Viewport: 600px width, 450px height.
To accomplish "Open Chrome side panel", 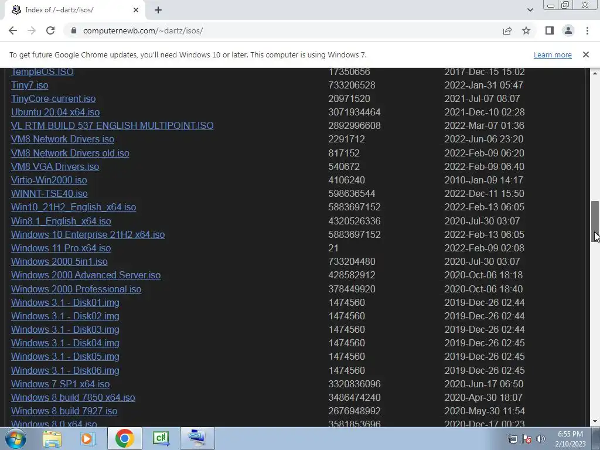I will coord(550,30).
